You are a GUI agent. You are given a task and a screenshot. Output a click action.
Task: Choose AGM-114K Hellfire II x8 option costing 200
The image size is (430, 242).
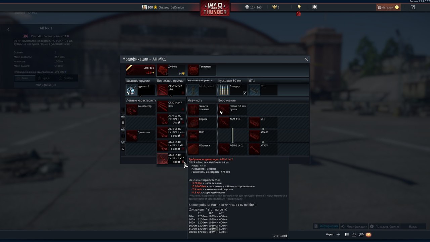pos(171,119)
